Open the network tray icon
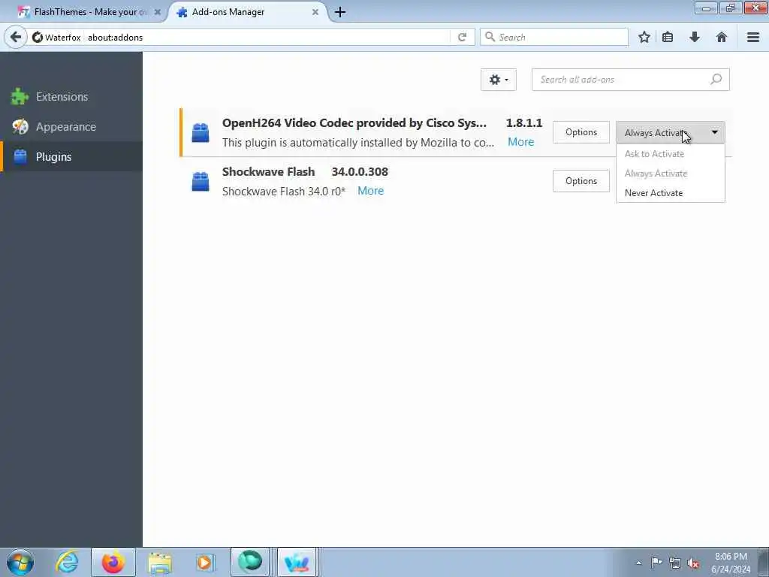Image resolution: width=769 pixels, height=577 pixels. (x=675, y=563)
